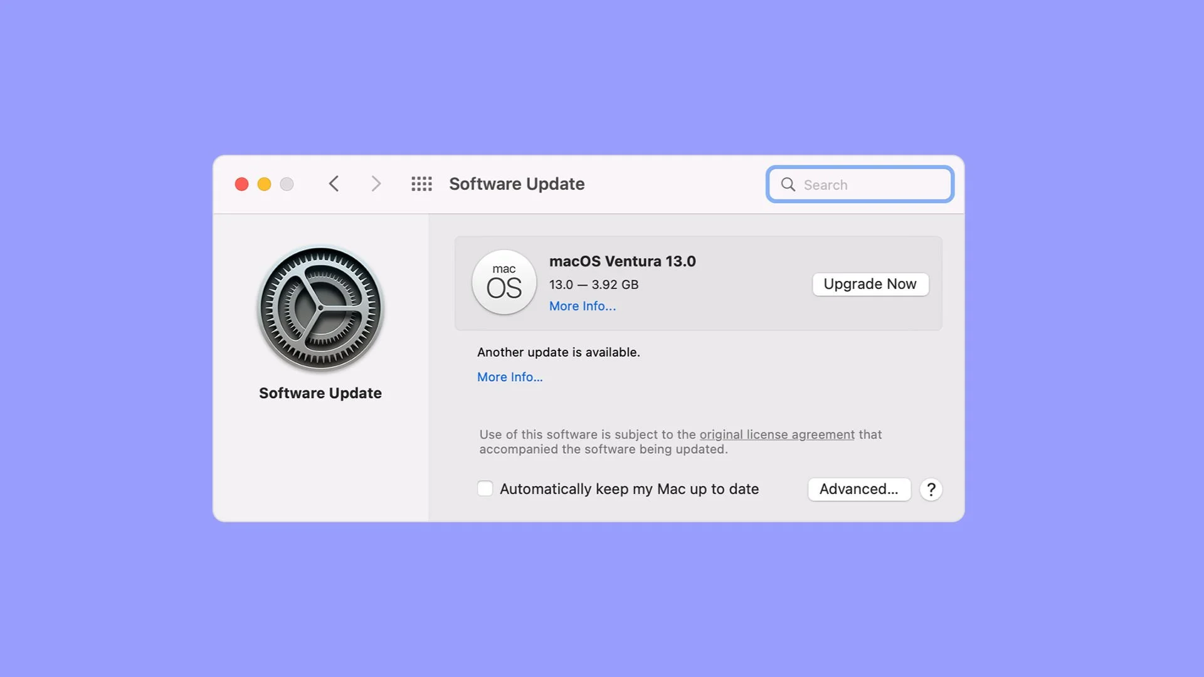Select the Software Update sidebar entry
The image size is (1204, 677).
tap(320, 393)
